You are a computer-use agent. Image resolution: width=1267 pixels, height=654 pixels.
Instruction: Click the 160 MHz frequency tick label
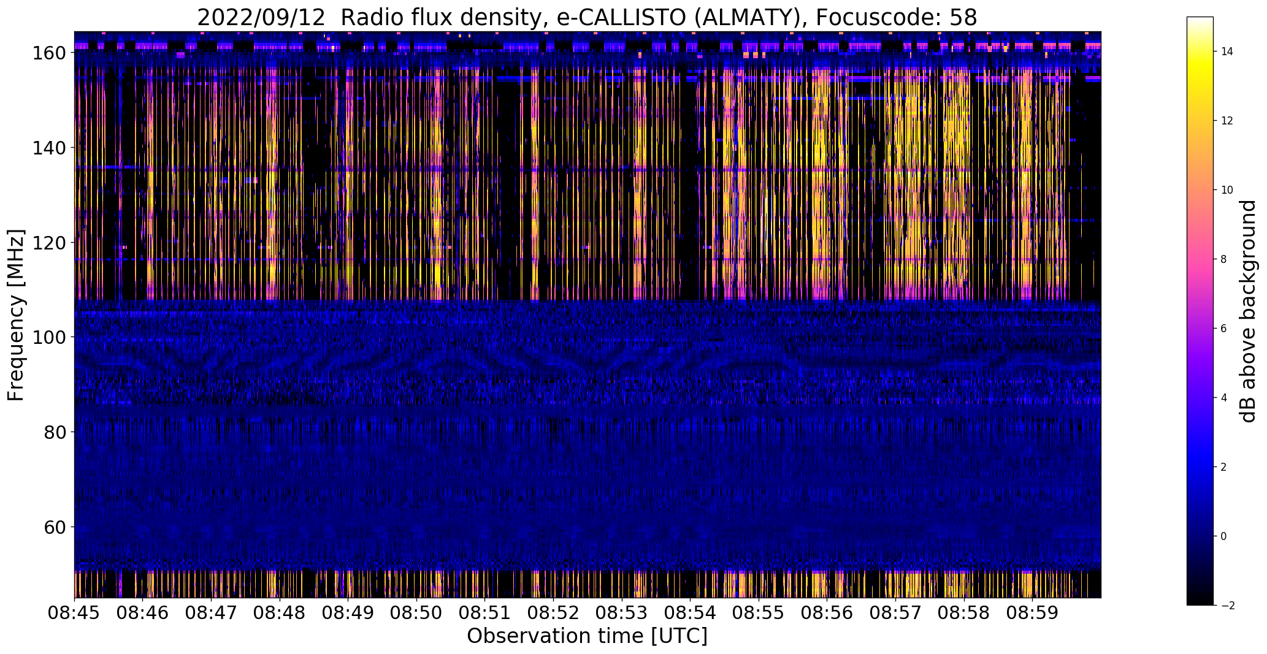pyautogui.click(x=49, y=53)
